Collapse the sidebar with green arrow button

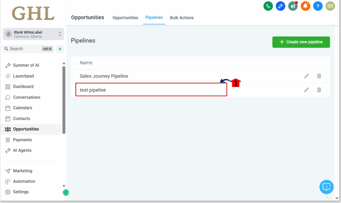click(66, 192)
